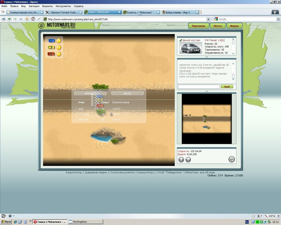Open the Справка menu
Screen dimensions: 281x225
tap(79, 6)
